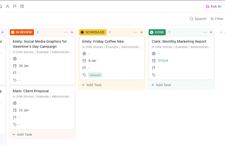This screenshot has height=168, width=225.
Task: Add tag on Social Media Graphics card
Action: [x=15, y=80]
